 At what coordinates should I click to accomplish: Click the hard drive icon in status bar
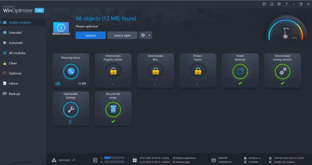95,160
